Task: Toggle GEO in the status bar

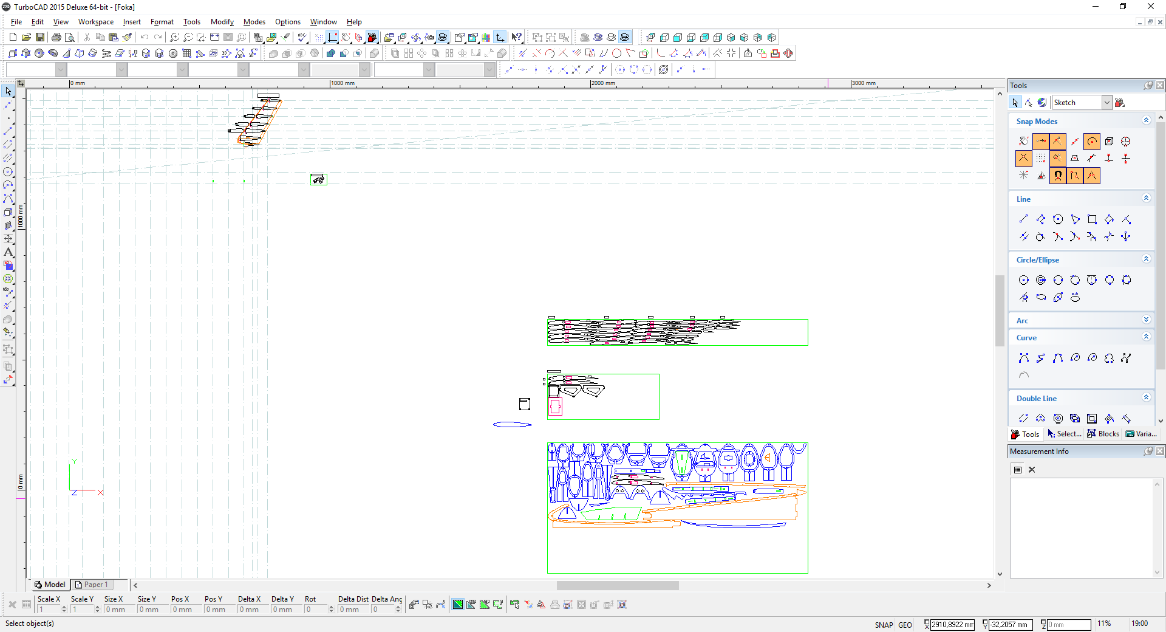Action: [905, 625]
